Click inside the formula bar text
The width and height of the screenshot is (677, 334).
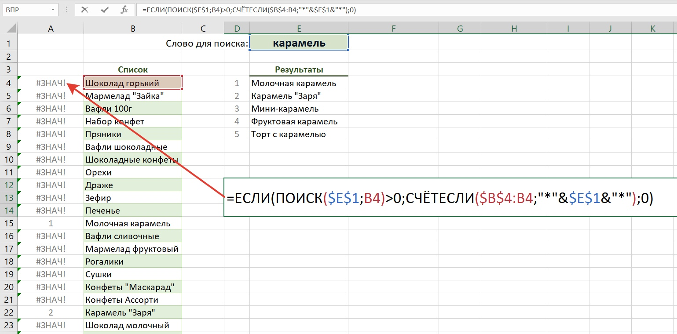pyautogui.click(x=396, y=10)
